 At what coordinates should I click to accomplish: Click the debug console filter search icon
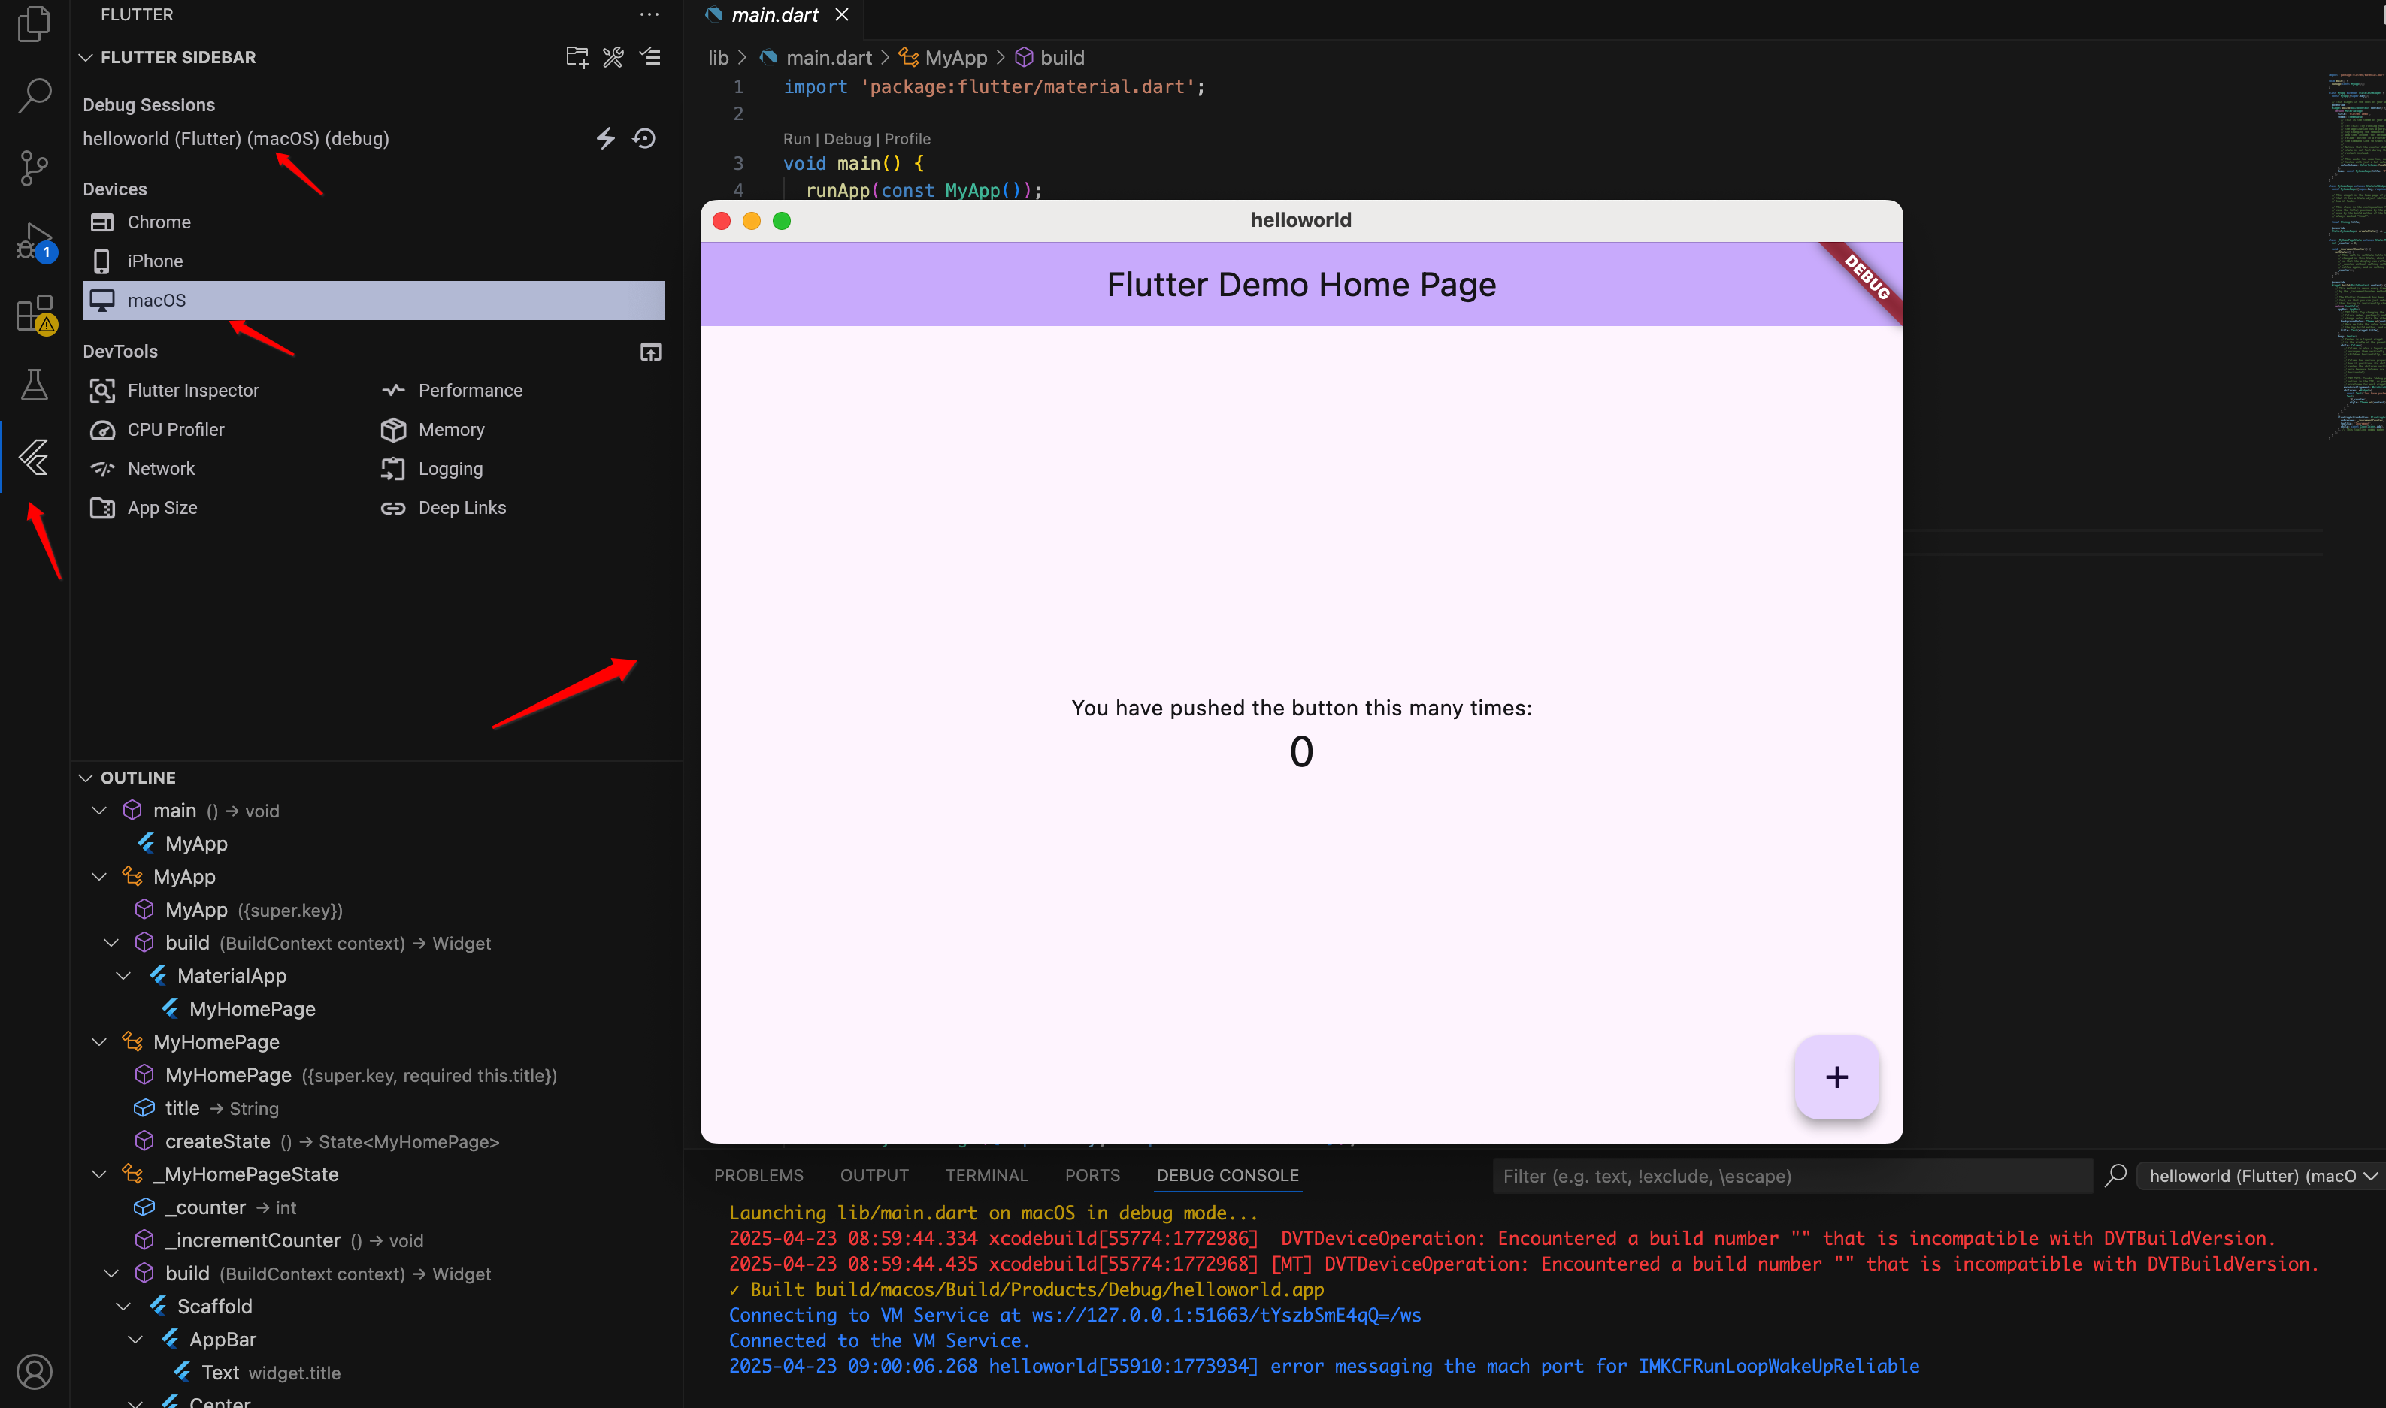pos(2115,1176)
